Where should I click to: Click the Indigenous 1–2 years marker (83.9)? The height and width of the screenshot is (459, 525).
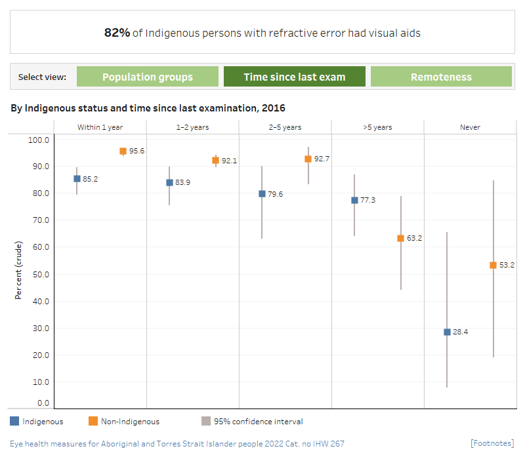169,182
